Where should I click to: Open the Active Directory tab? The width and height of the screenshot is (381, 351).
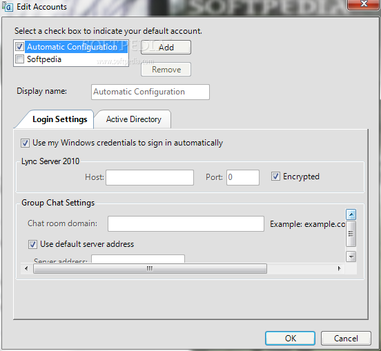click(x=133, y=119)
